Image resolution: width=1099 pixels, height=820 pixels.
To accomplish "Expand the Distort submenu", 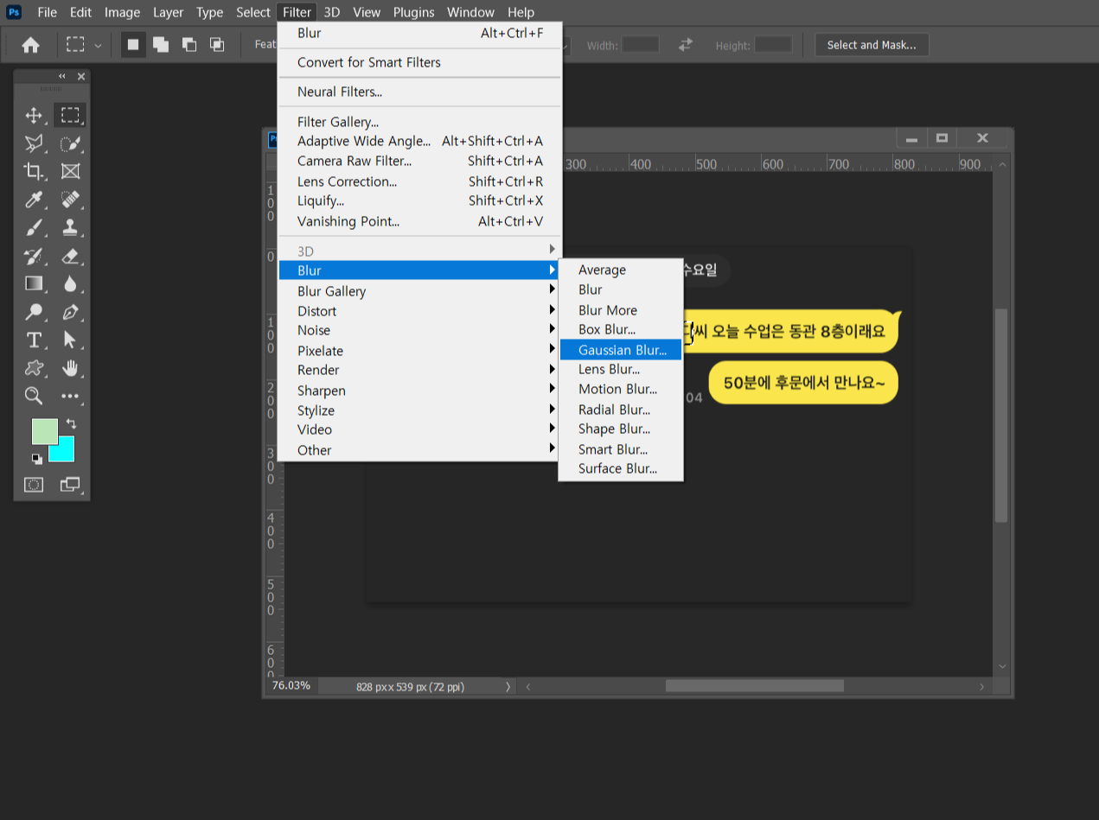I will pyautogui.click(x=419, y=311).
